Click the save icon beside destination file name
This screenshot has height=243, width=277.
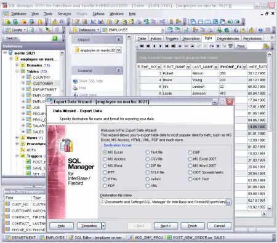pyautogui.click(x=228, y=202)
